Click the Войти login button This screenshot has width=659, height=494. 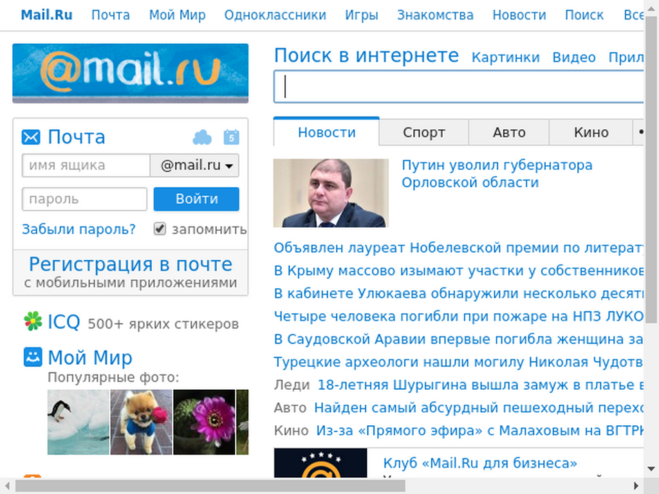click(x=196, y=199)
